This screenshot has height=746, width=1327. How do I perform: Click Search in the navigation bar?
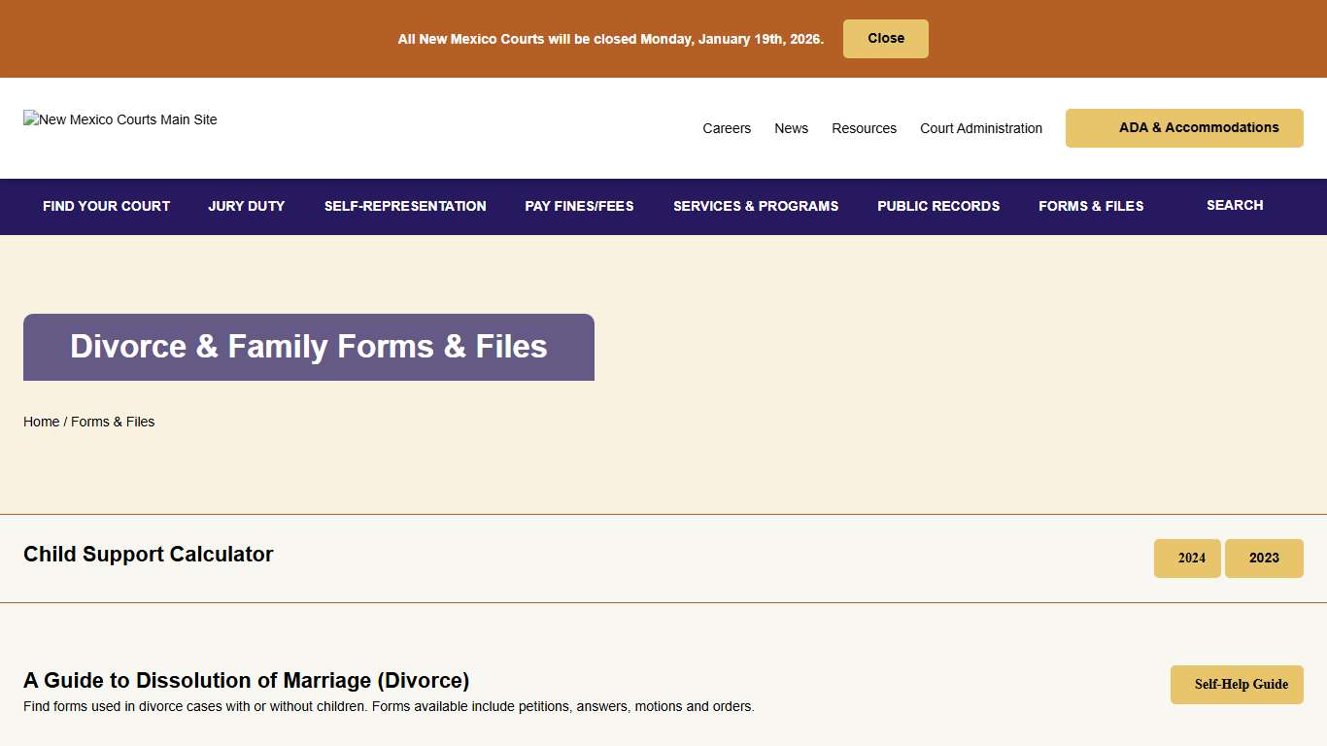pos(1235,206)
